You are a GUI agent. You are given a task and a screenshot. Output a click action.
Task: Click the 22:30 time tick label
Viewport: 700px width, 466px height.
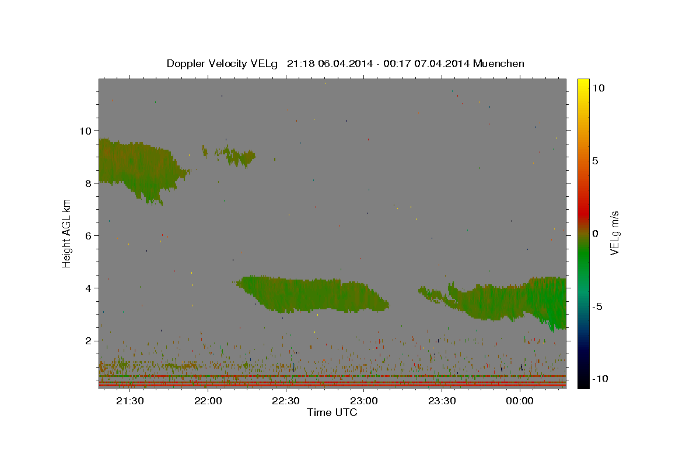286,401
